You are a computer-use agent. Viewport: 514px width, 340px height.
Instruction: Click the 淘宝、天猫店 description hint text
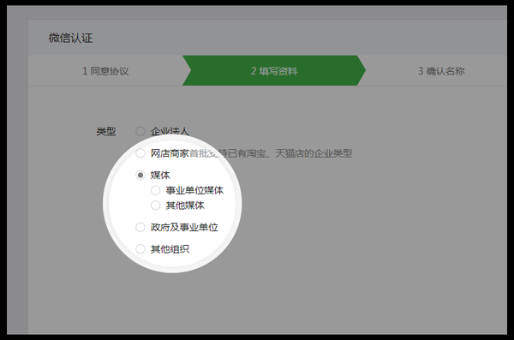point(271,153)
